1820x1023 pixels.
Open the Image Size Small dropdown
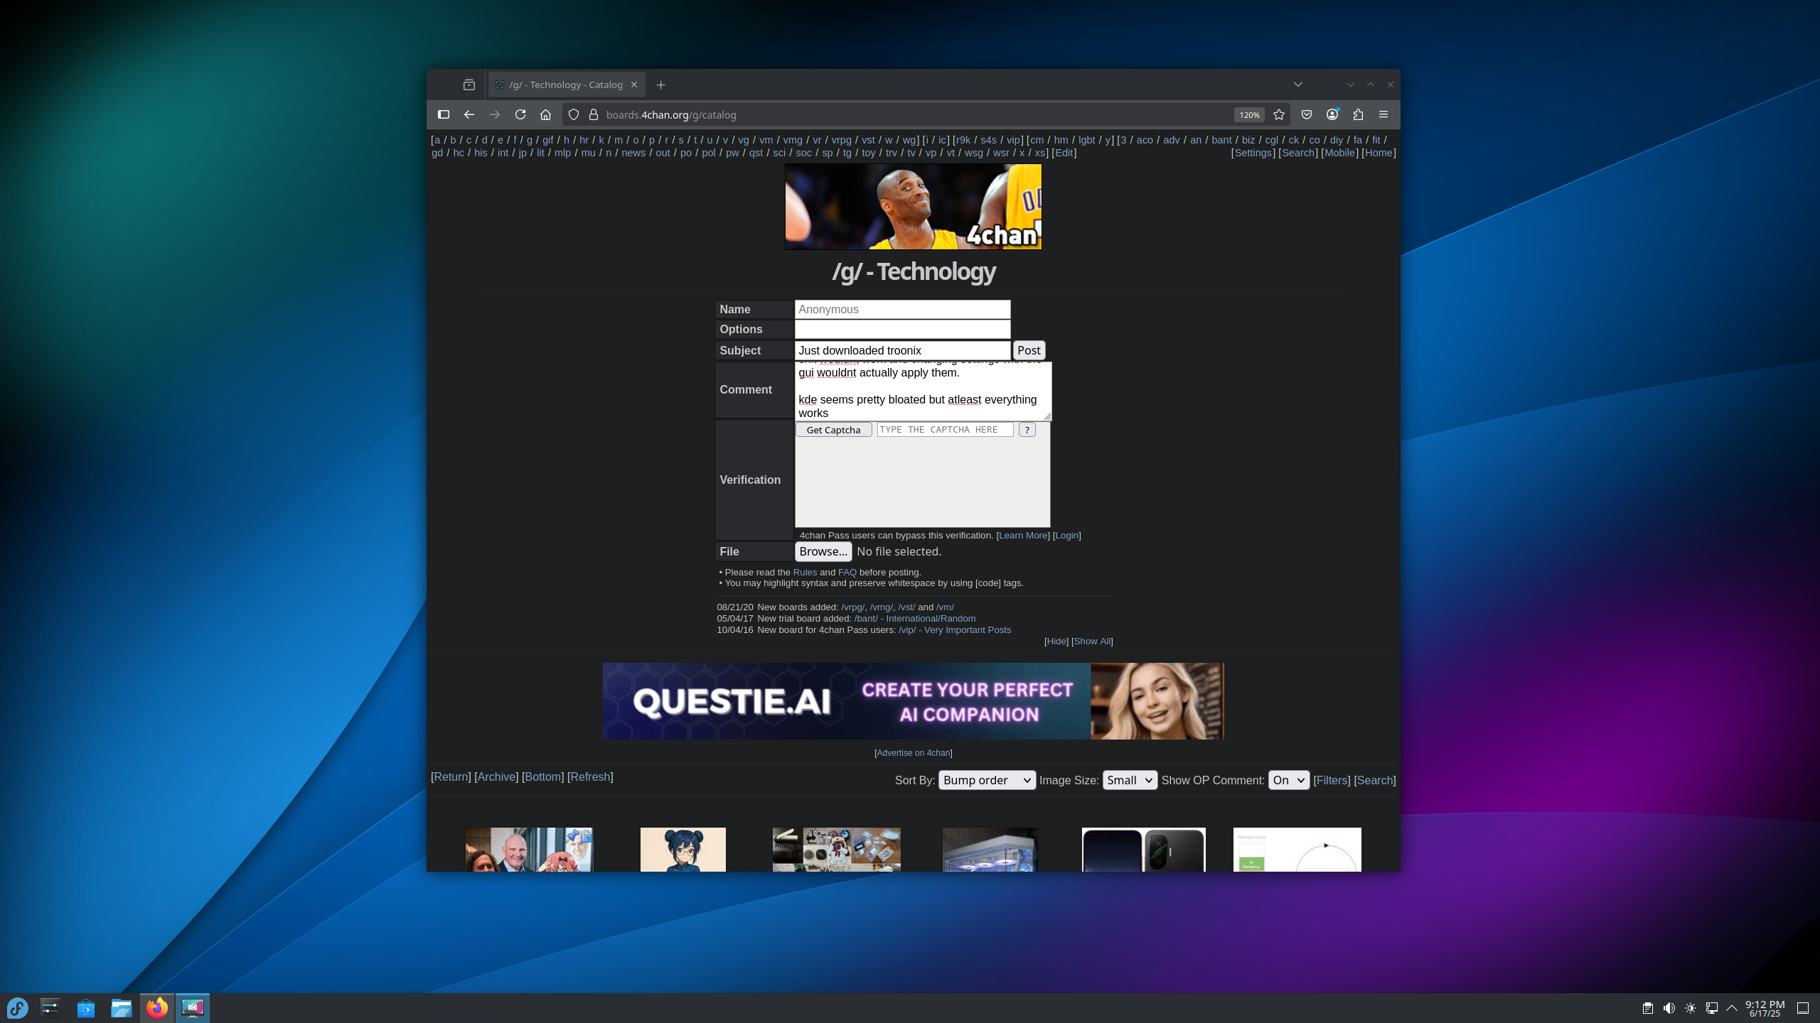click(1130, 780)
